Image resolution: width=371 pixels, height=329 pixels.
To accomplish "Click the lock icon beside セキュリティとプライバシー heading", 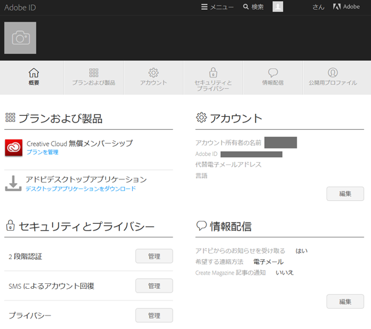I will (x=10, y=225).
